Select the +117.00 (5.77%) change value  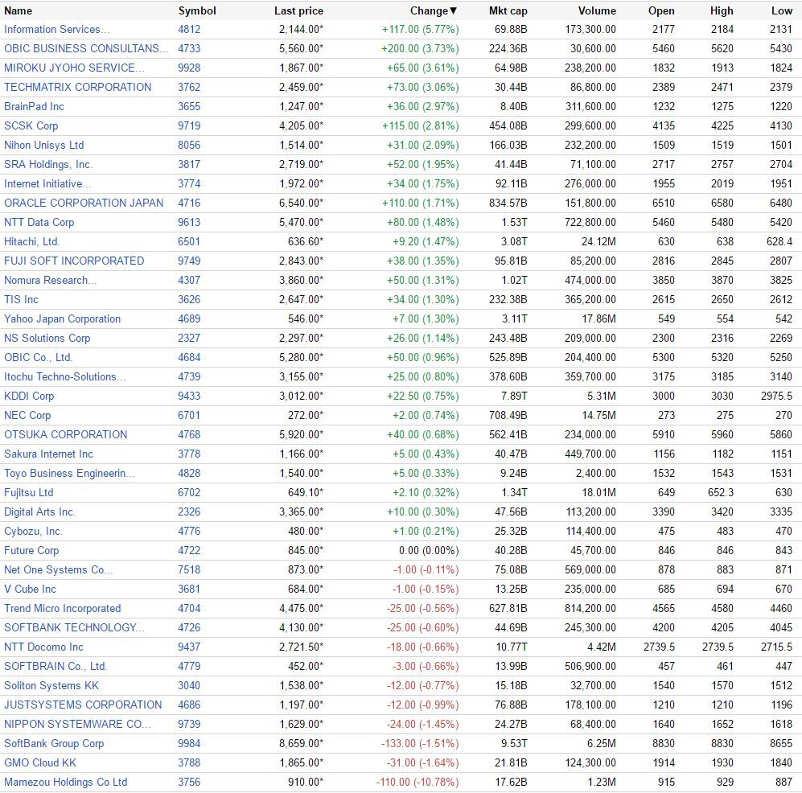click(x=421, y=30)
